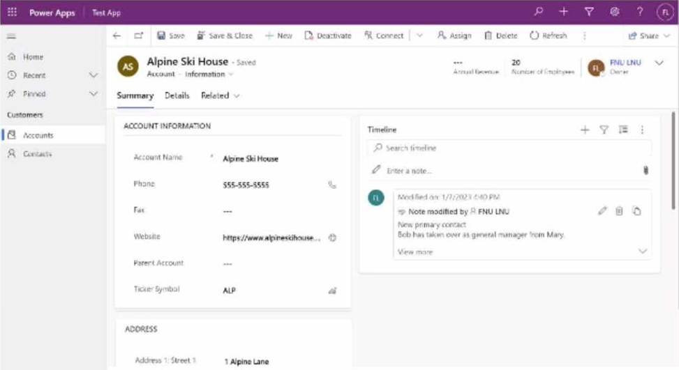This screenshot has height=370, width=679.
Task: Expand the Connect dropdown arrow
Action: tap(419, 36)
